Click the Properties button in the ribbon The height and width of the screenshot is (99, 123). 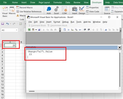pos(92,8)
